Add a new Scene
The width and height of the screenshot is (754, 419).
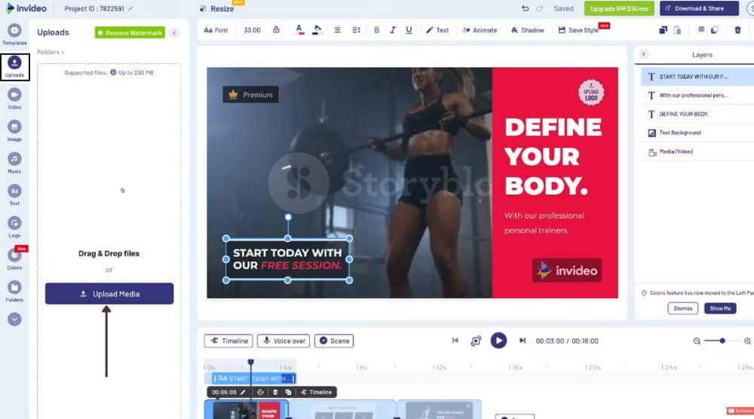pyautogui.click(x=334, y=341)
